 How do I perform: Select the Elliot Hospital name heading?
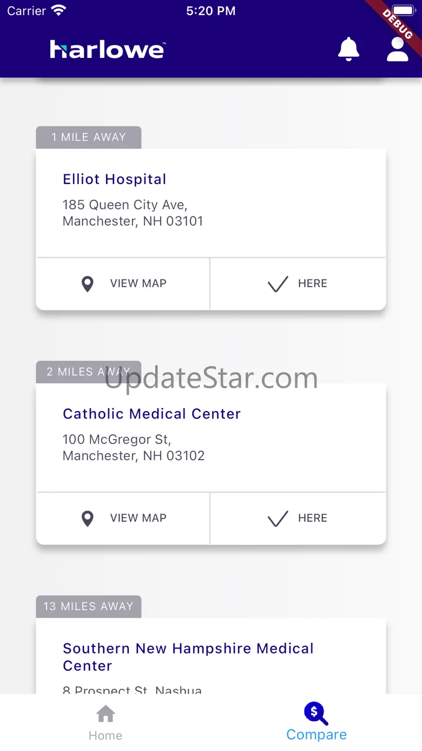115,179
